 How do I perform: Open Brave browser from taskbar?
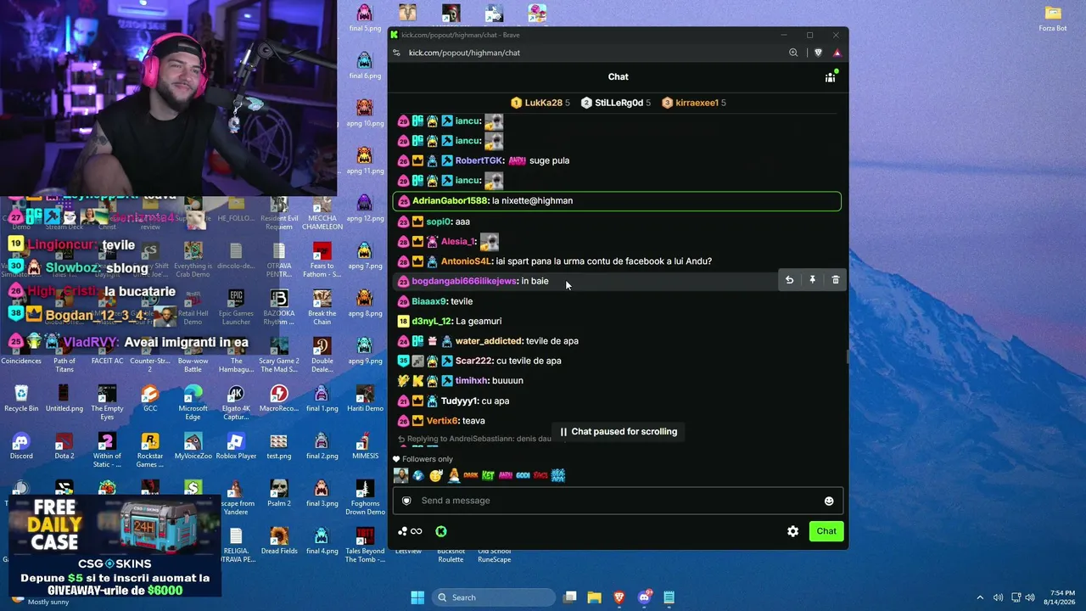tap(619, 597)
